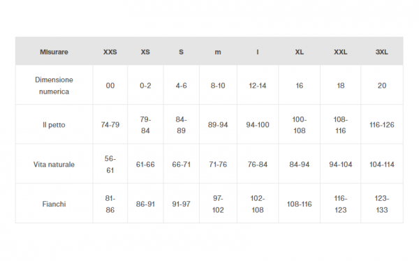The height and width of the screenshot is (261, 419).
Task: Select the 116-126 chest measurement cell
Action: (x=381, y=125)
